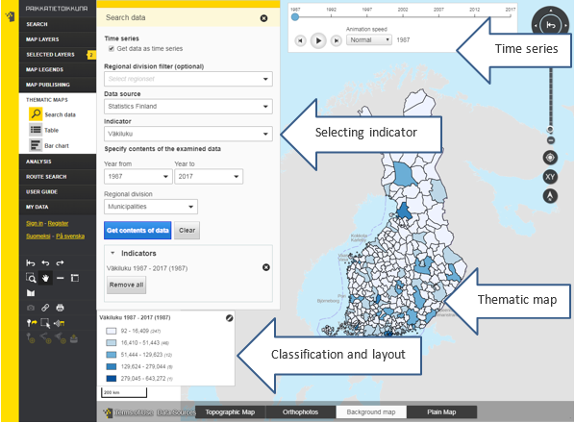Click the camera screenshot icon

click(x=31, y=308)
